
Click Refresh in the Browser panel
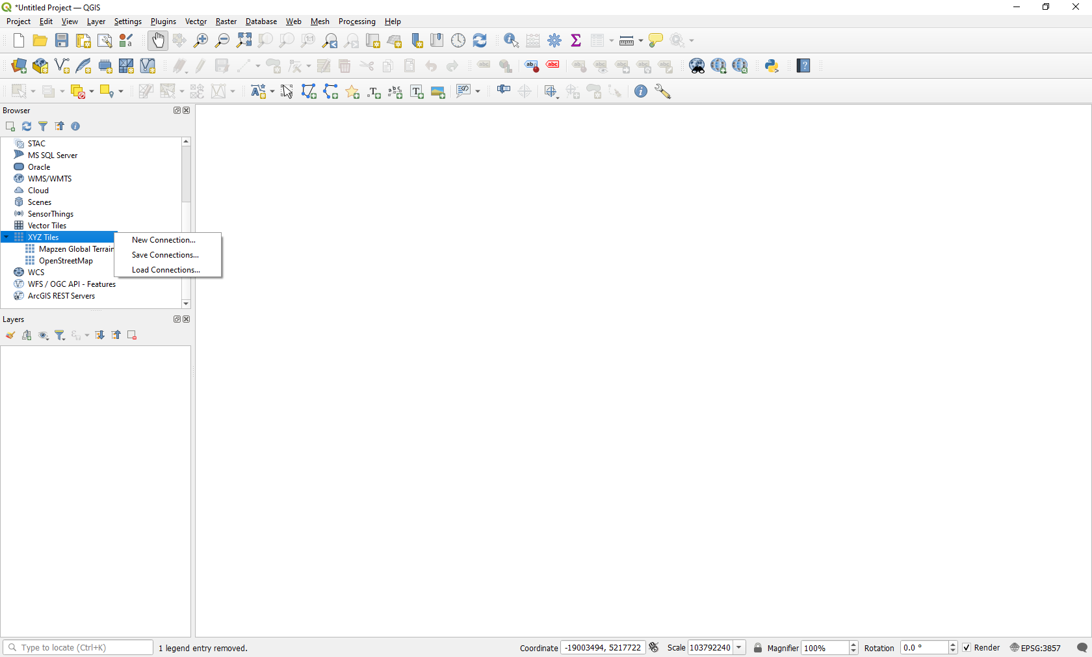27,126
